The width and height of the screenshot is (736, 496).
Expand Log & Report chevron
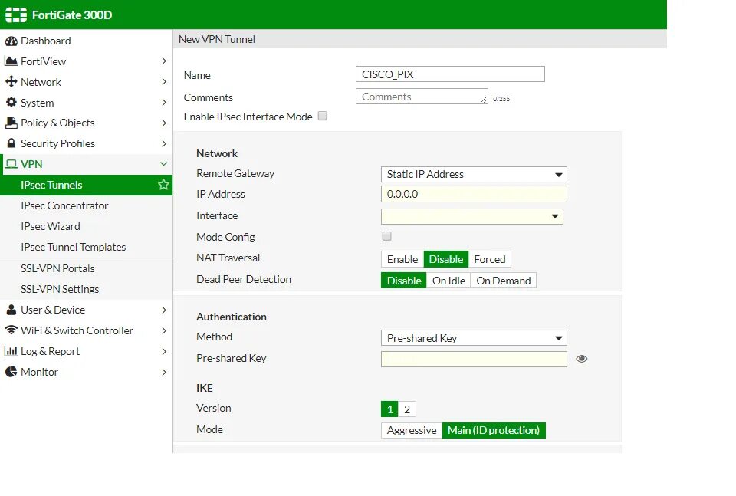(x=164, y=351)
